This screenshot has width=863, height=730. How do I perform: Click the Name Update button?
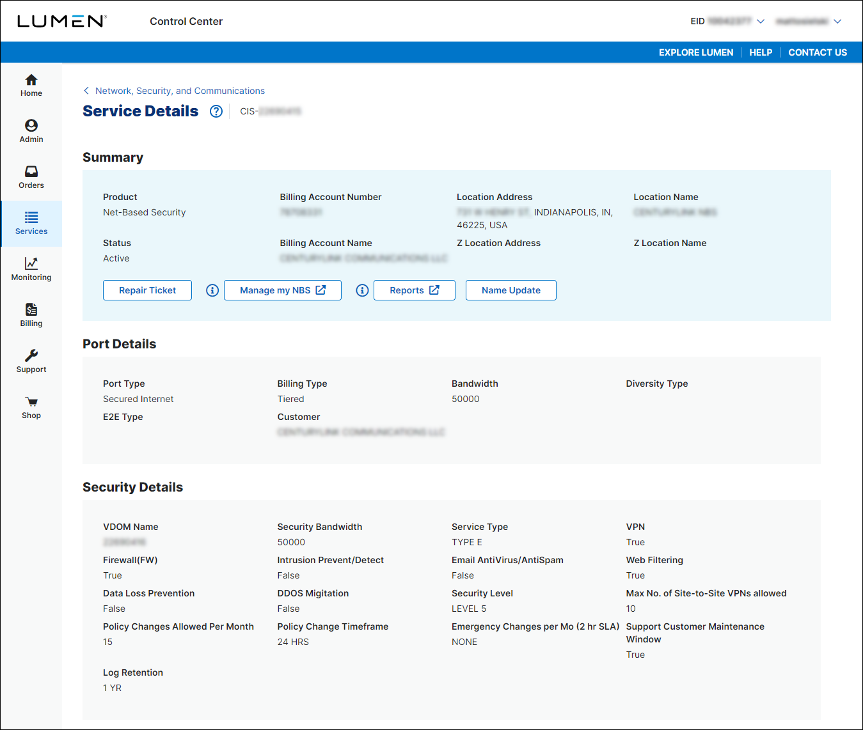coord(511,290)
